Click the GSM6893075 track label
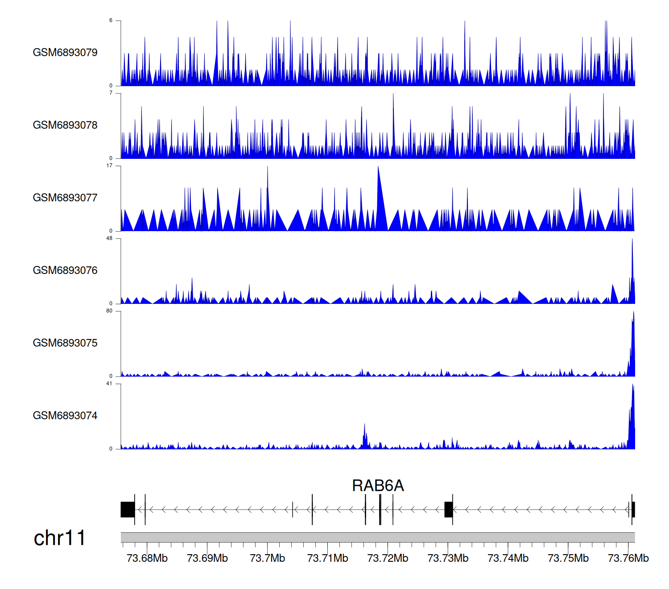This screenshot has width=669, height=589. click(x=65, y=343)
